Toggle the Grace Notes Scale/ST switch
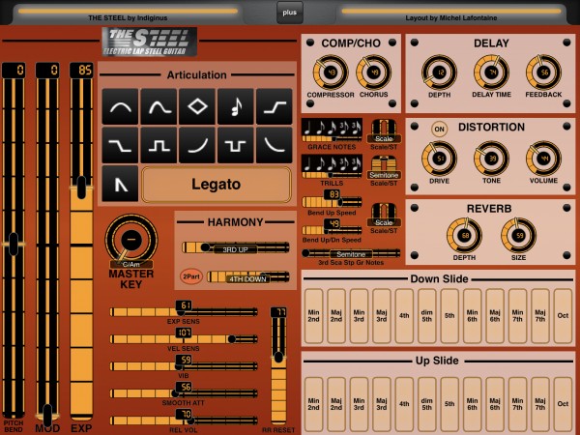Image resolution: width=580 pixels, height=435 pixels. [x=384, y=131]
